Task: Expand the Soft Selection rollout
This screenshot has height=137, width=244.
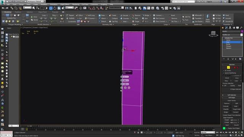Action: tap(232, 95)
